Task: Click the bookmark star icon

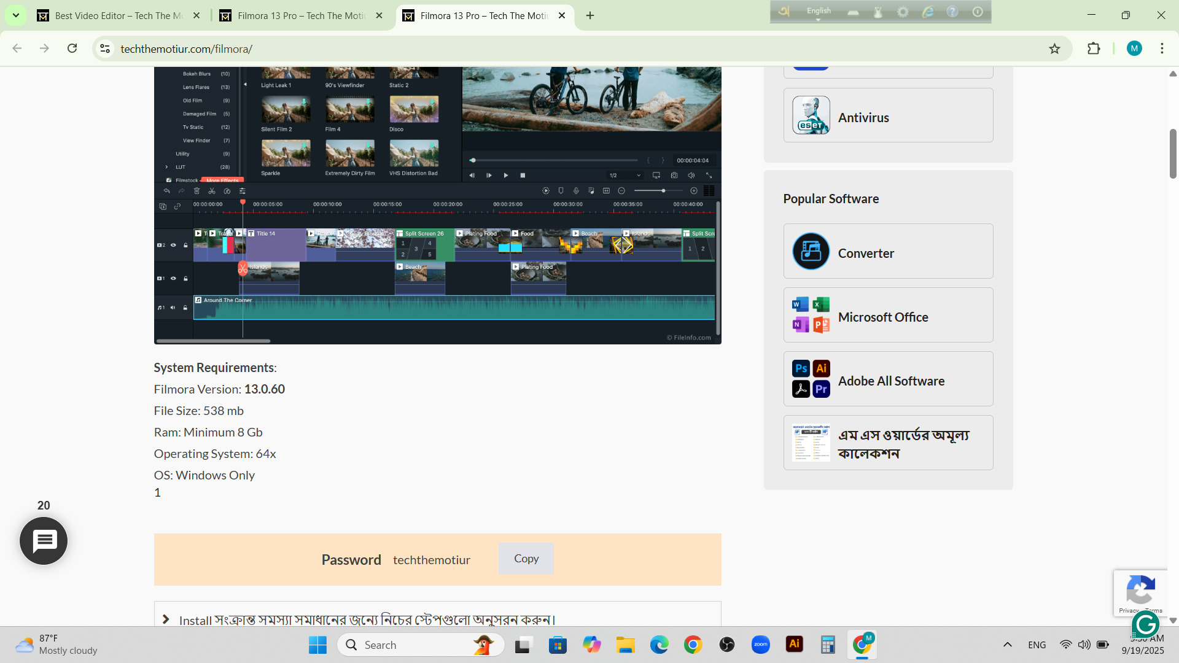Action: pyautogui.click(x=1054, y=49)
